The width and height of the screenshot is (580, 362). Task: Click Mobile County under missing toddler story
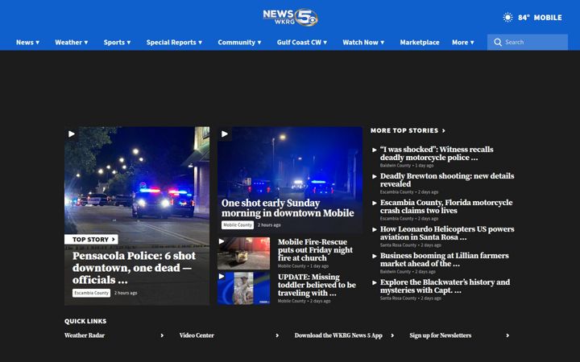[292, 301]
